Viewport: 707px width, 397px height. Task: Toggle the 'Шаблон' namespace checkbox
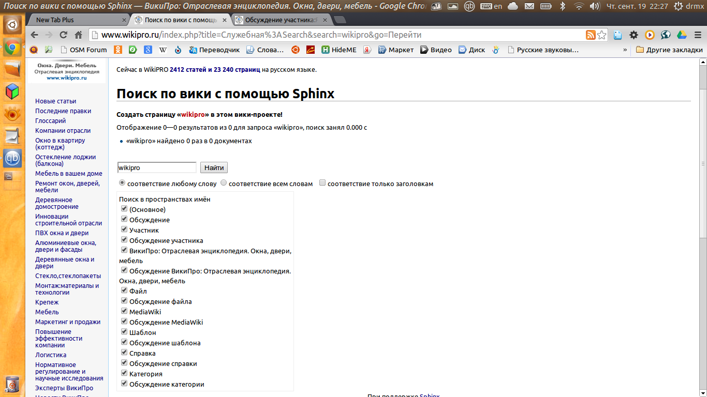[x=124, y=332]
